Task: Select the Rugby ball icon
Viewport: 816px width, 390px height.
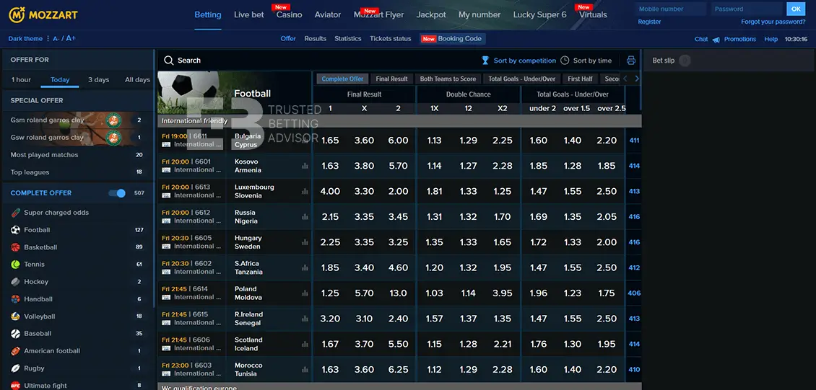Action: (x=15, y=368)
